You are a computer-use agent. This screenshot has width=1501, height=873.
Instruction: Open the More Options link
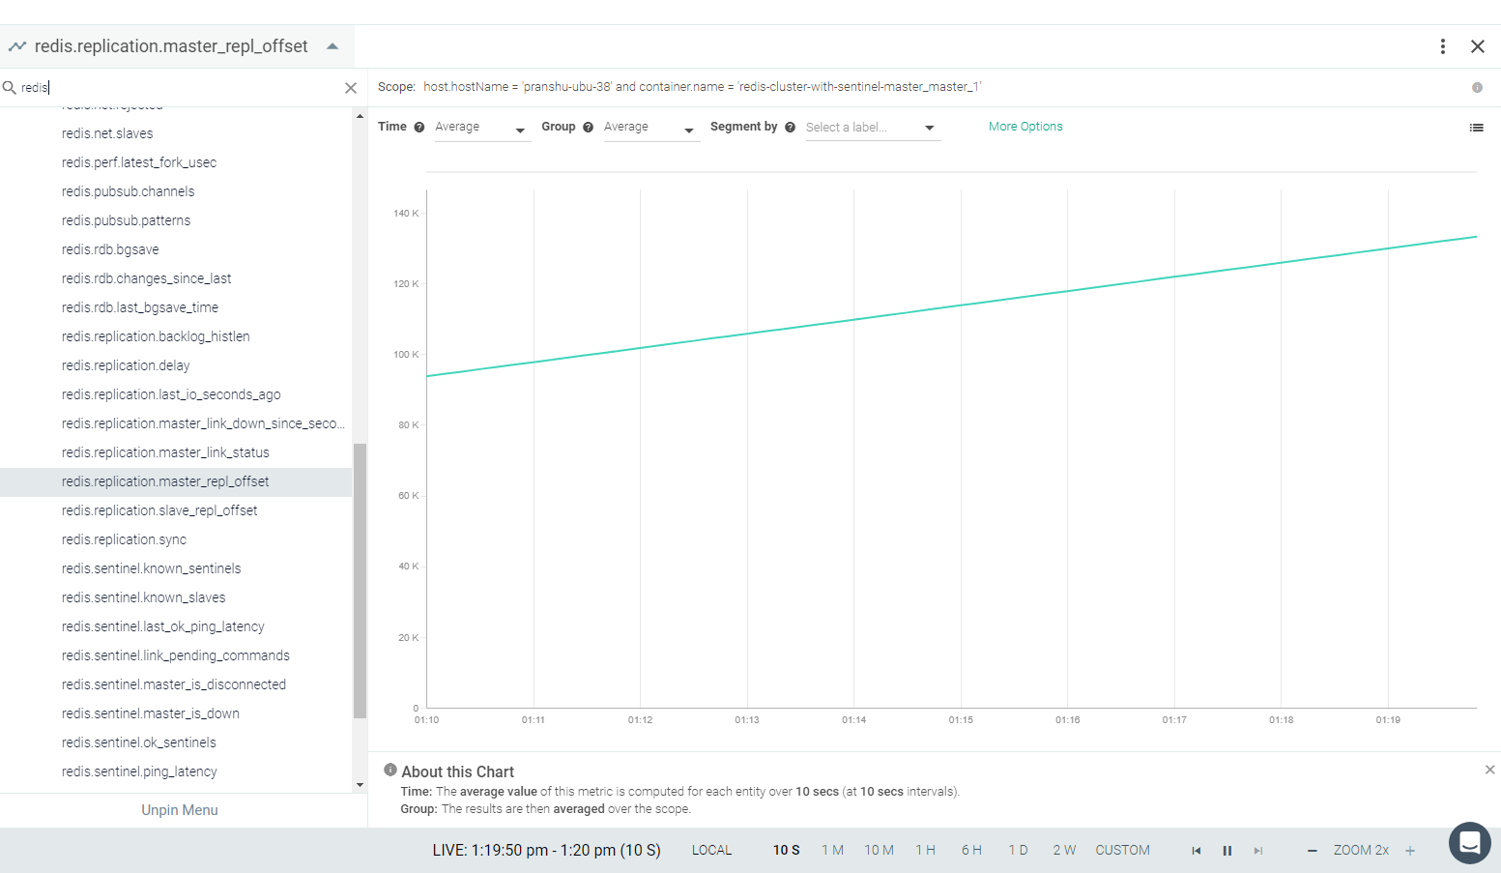click(1025, 127)
